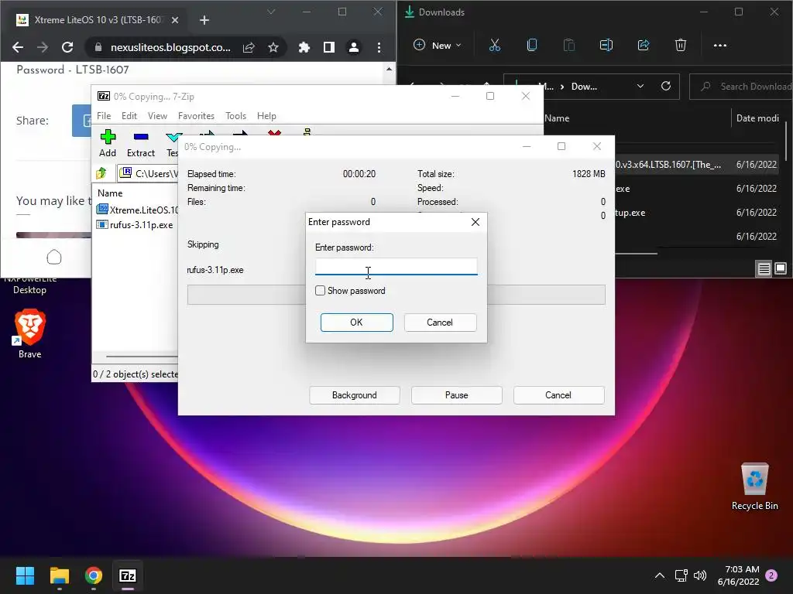The width and height of the screenshot is (793, 594).
Task: Click Copy icon in Downloads explorer
Action: [531, 46]
